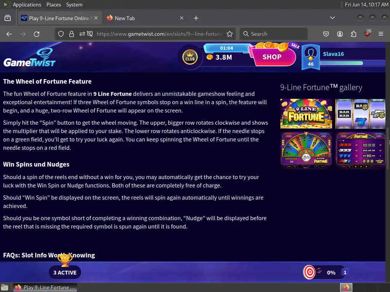Open the System menu
Viewport: 390px width, 292px height.
[x=74, y=5]
